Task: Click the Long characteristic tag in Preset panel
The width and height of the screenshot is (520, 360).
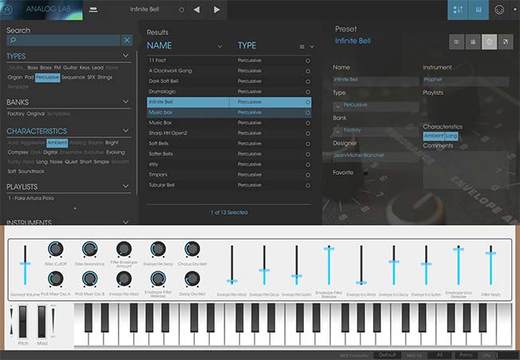Action: click(x=451, y=136)
